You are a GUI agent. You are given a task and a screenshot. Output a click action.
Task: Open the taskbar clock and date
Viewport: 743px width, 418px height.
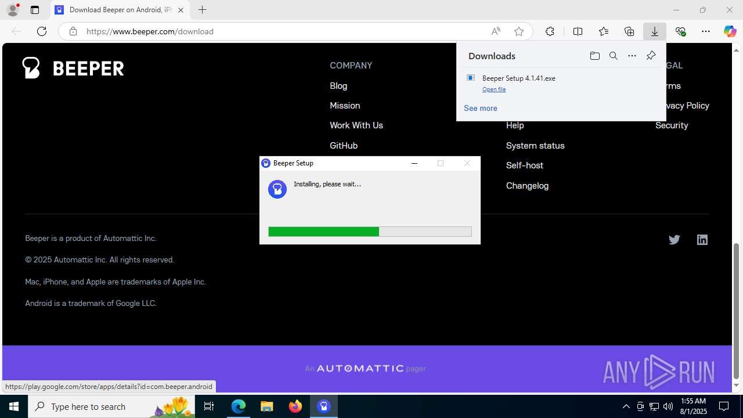pos(693,406)
